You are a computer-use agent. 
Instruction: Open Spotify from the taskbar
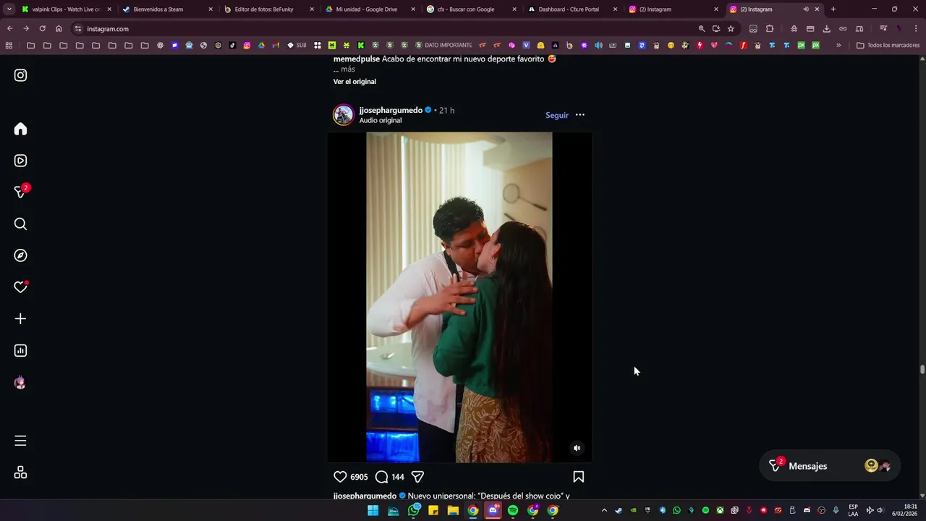tap(513, 511)
